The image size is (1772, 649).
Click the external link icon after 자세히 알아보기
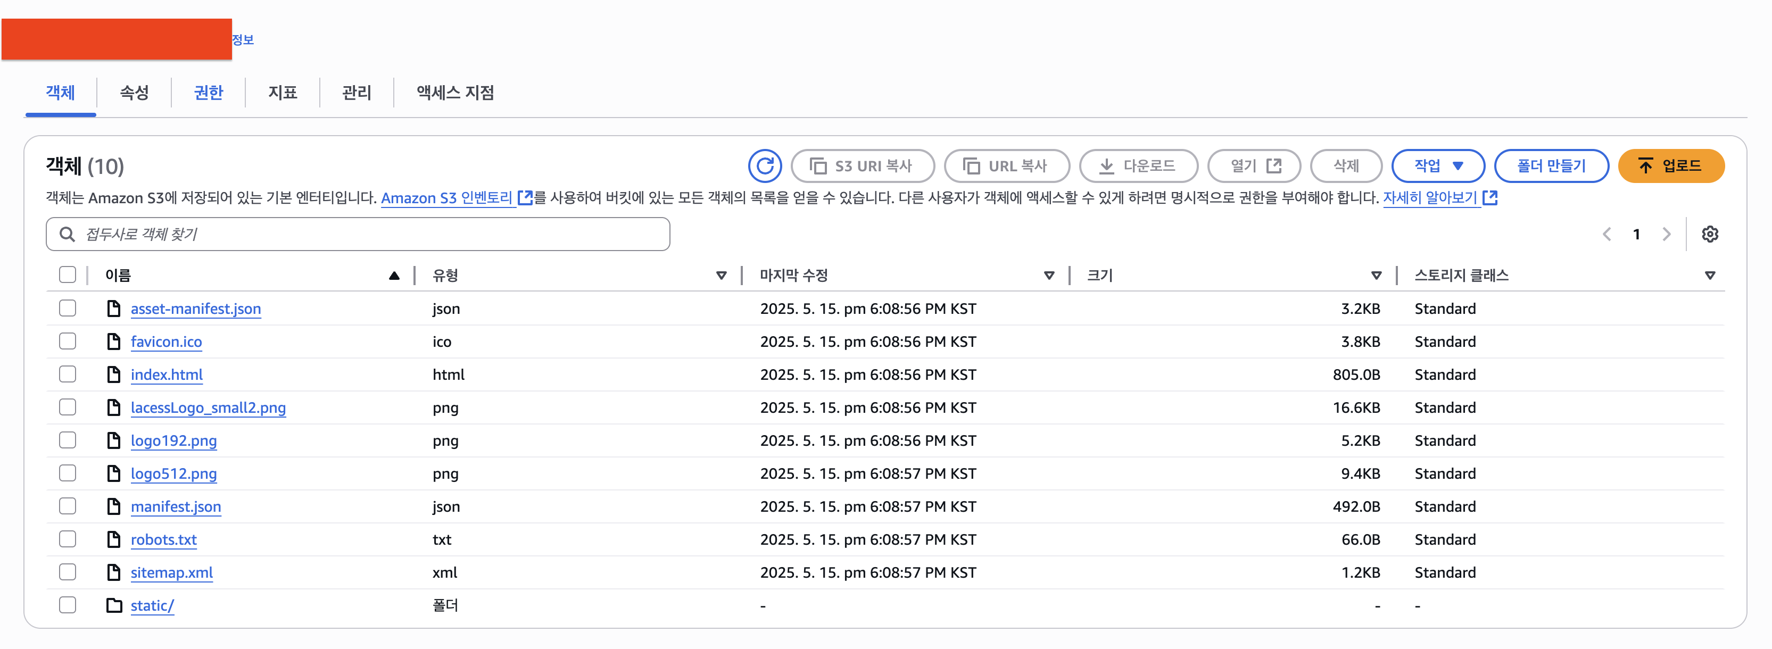1490,198
